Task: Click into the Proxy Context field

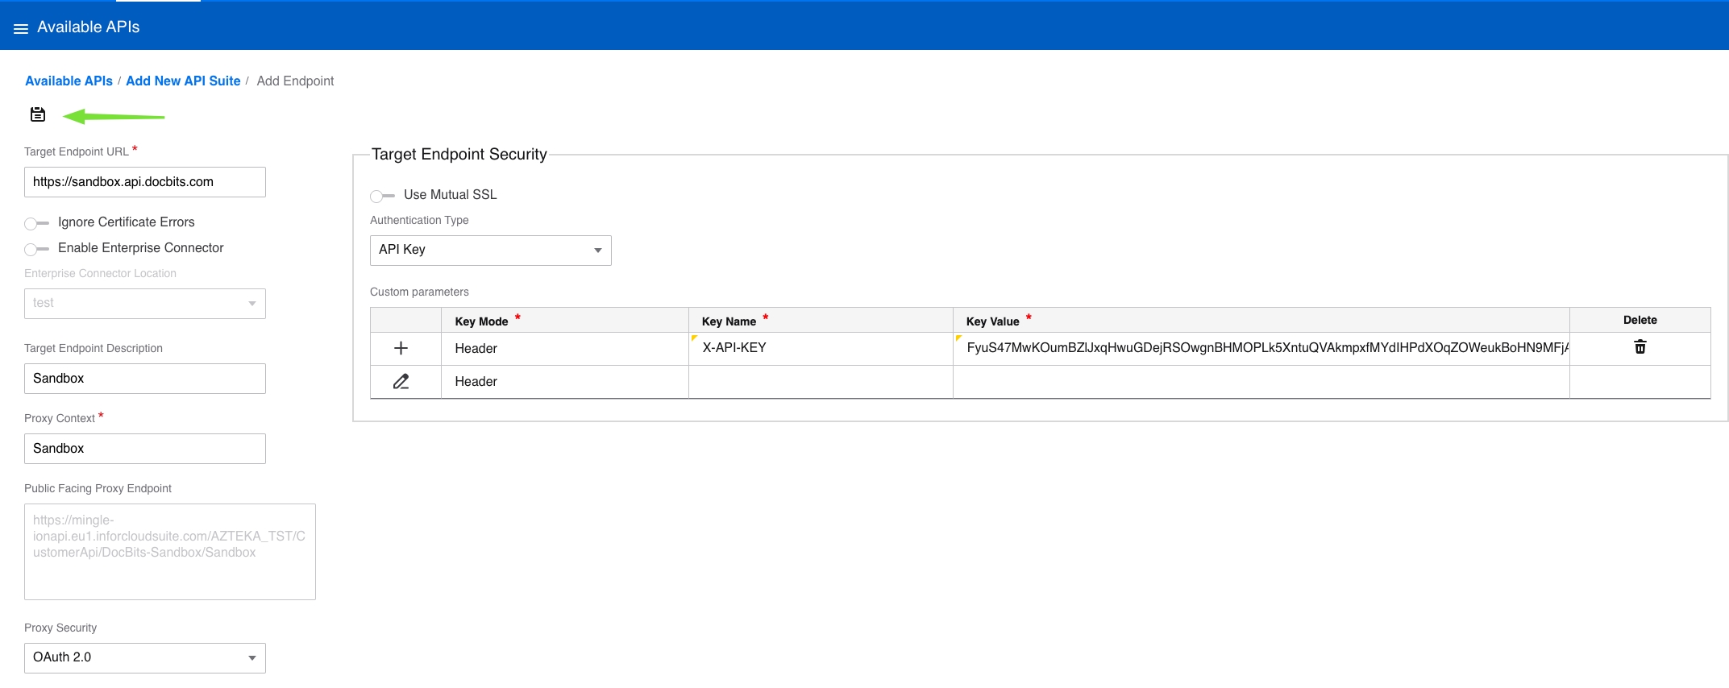Action: coord(145,449)
